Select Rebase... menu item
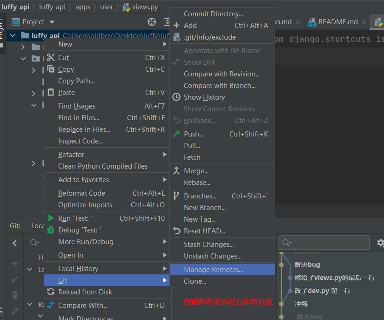The width and height of the screenshot is (384, 320). [x=222, y=183]
